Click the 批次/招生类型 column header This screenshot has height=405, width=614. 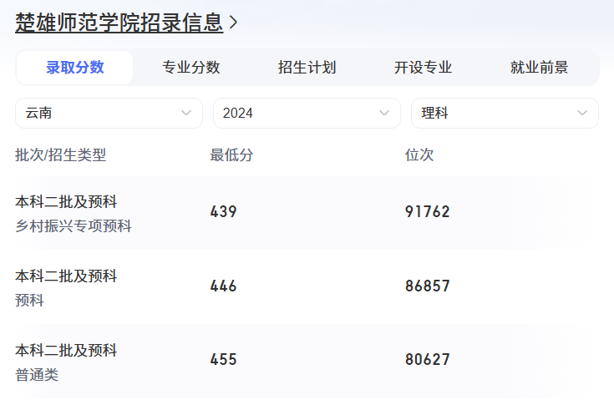pos(61,155)
